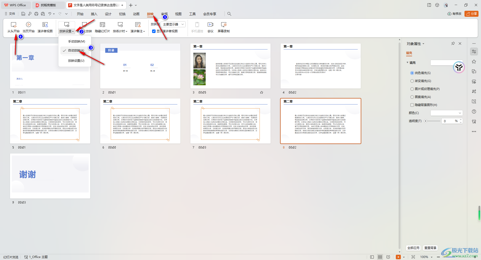Pin the 对象属性 panel
This screenshot has height=260, width=481.
pyautogui.click(x=453, y=43)
